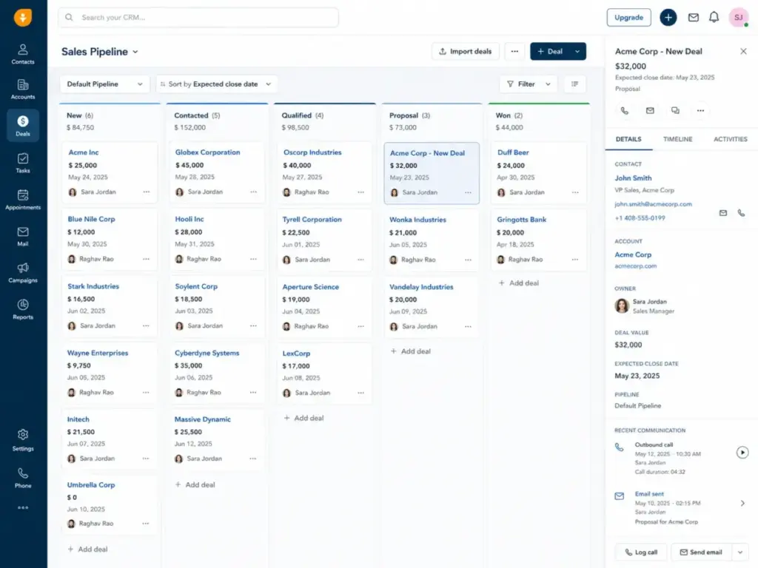Viewport: 758px width, 568px height.
Task: Open the top bar mail icon
Action: tap(693, 18)
